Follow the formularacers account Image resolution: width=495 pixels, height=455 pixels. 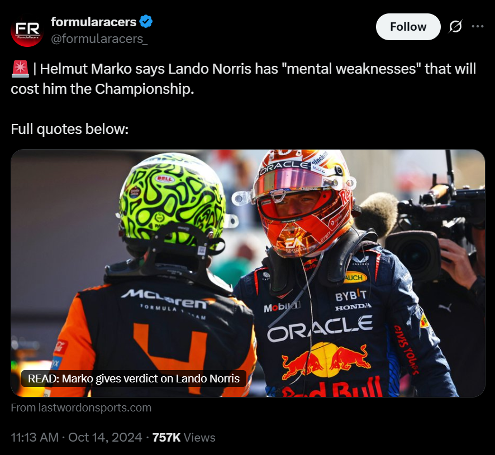tap(408, 27)
